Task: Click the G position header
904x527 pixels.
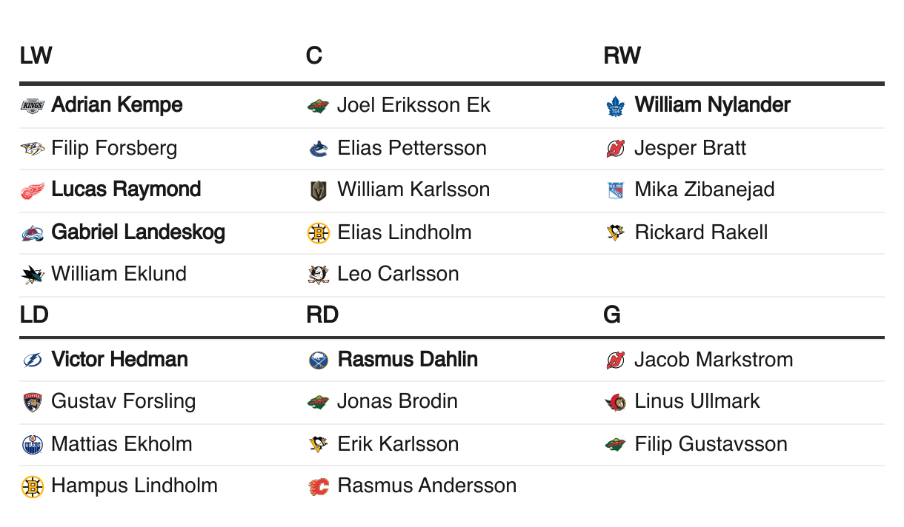Action: pyautogui.click(x=612, y=315)
